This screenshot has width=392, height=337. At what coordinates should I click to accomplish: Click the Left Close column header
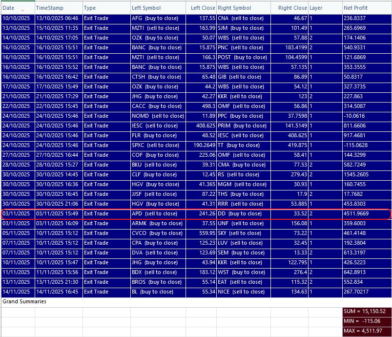pyautogui.click(x=202, y=8)
